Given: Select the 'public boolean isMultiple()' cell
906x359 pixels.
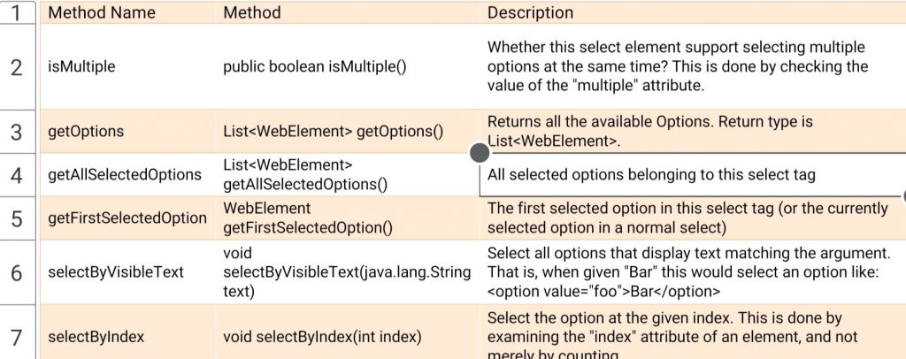Looking at the screenshot, I should coord(347,67).
